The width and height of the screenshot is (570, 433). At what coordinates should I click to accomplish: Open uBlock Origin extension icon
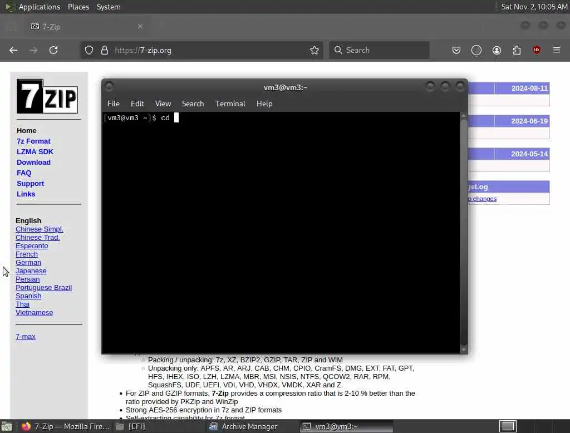537,50
